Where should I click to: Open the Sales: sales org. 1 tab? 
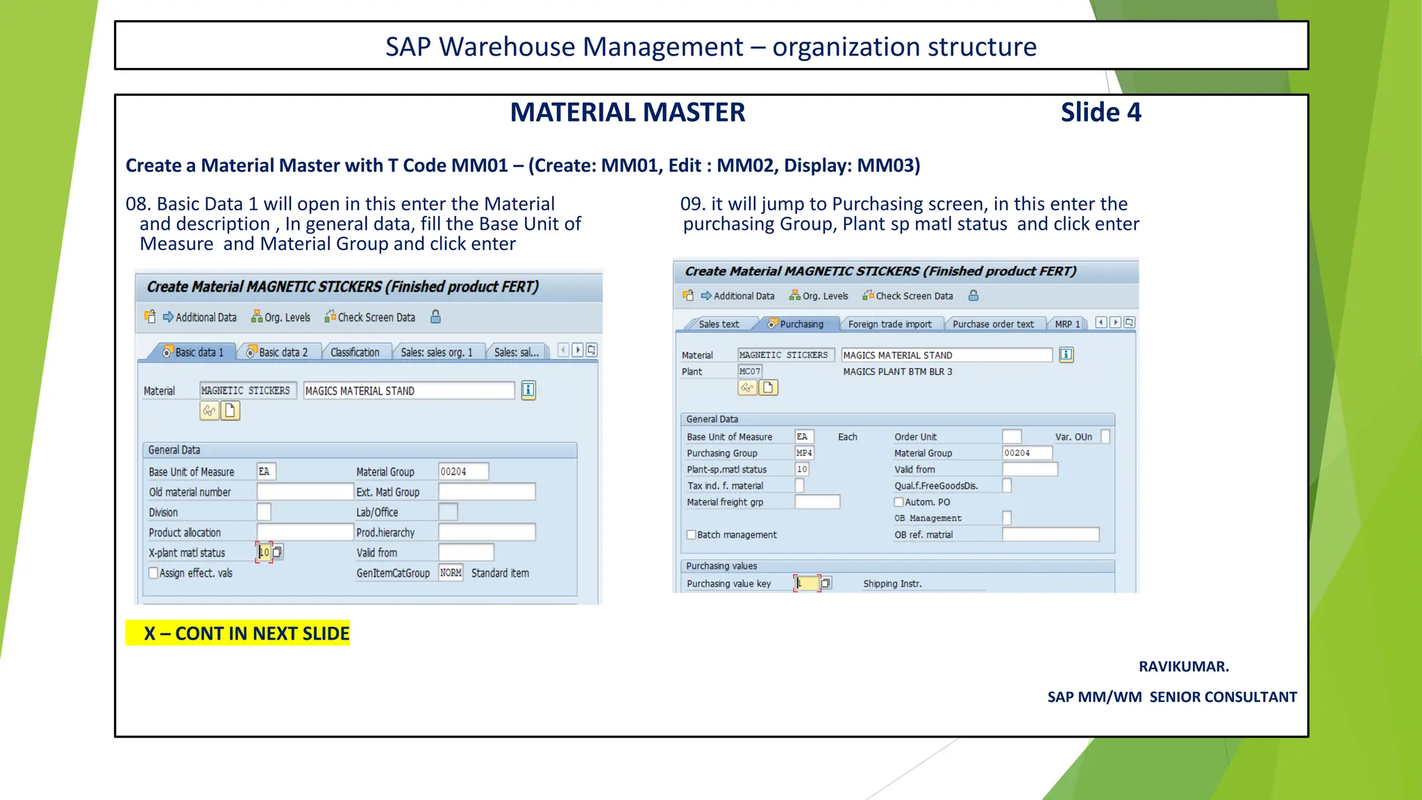click(437, 353)
